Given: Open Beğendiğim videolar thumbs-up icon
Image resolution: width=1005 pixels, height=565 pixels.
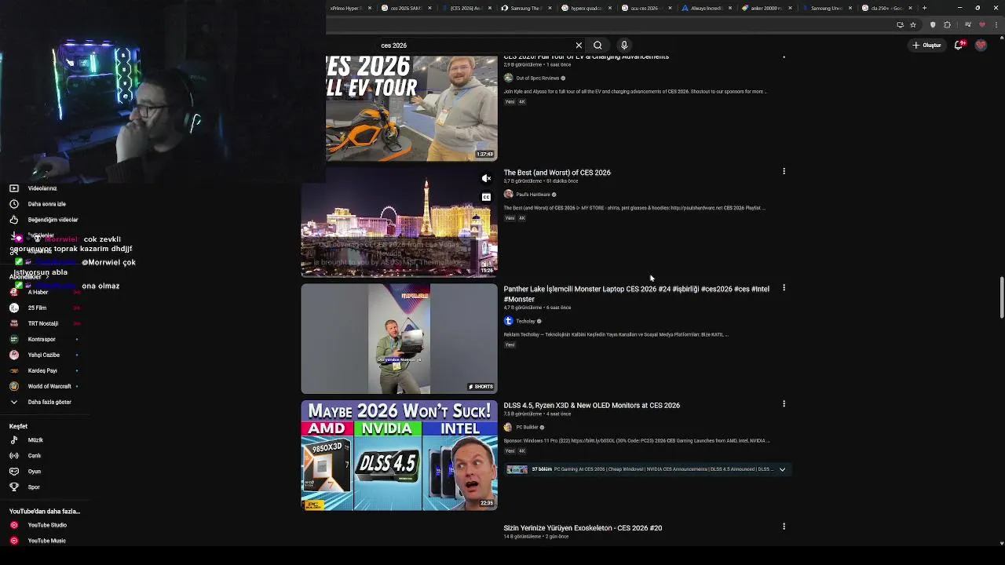Looking at the screenshot, I should click(x=14, y=220).
